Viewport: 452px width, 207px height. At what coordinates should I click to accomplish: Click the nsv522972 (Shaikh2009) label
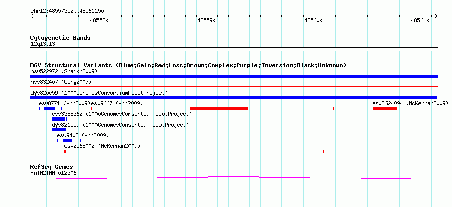coord(64,71)
